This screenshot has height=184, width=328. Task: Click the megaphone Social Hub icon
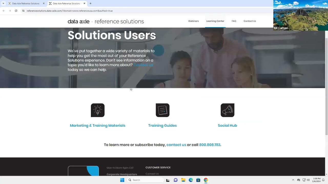coord(227,110)
